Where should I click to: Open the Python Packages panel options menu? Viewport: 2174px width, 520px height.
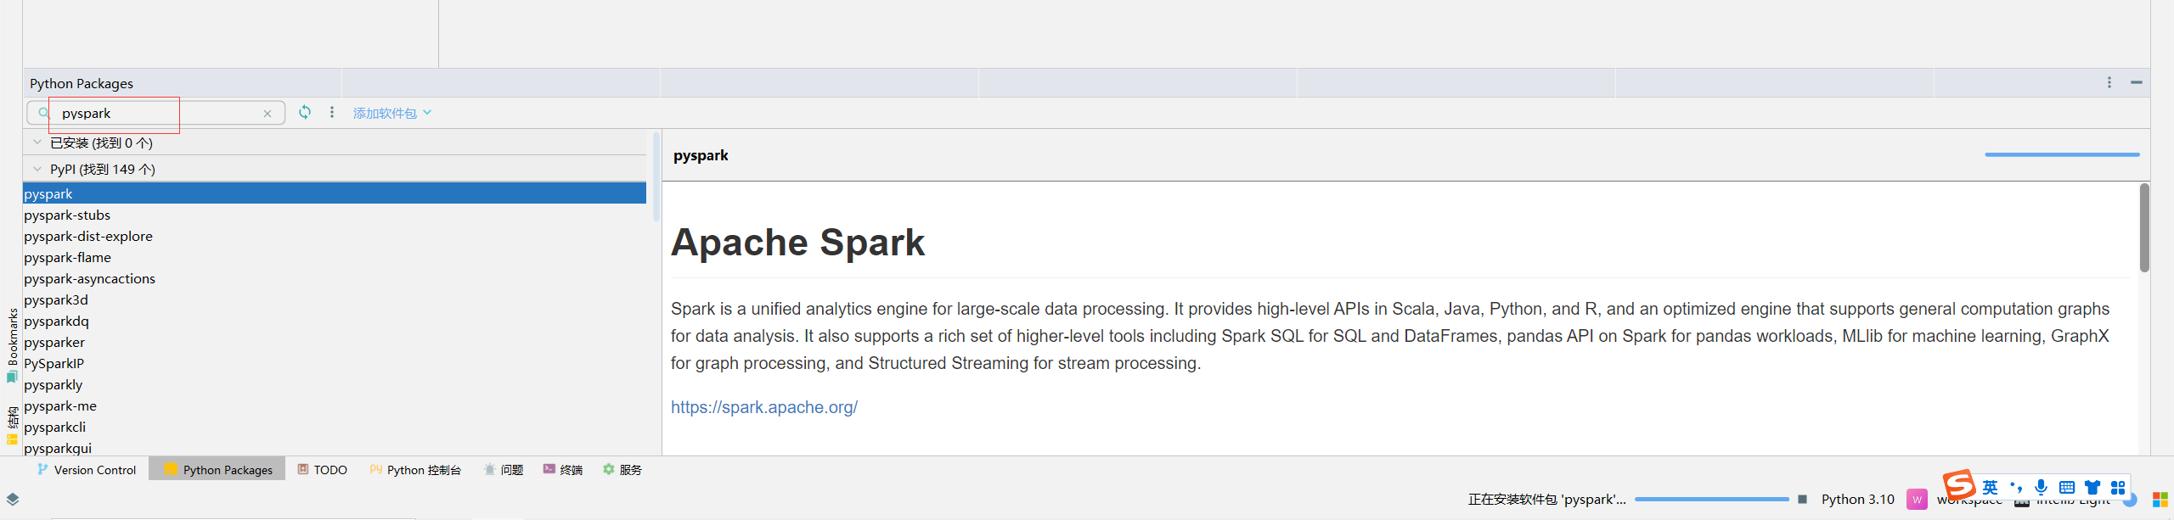coord(2109,82)
